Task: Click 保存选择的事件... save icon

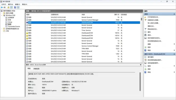Action: pyautogui.click(x=145, y=63)
